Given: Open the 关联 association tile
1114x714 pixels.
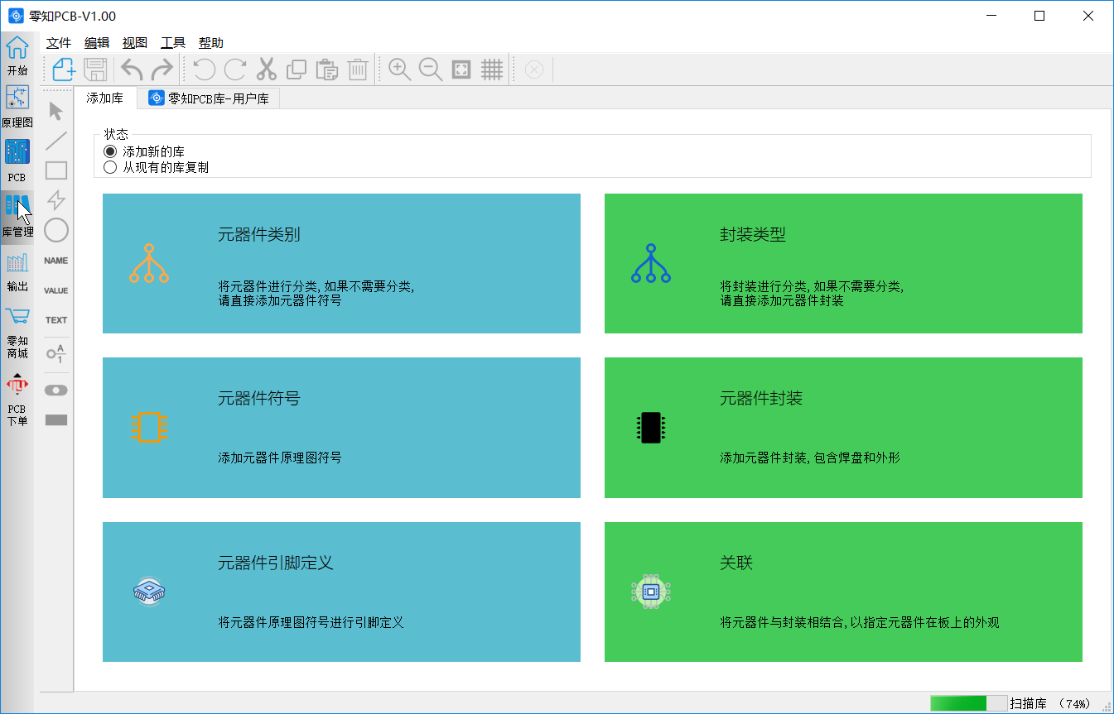Looking at the screenshot, I should [x=843, y=592].
